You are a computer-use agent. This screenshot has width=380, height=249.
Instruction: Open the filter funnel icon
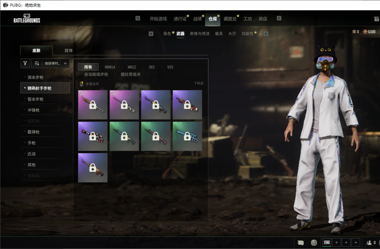pyautogui.click(x=25, y=64)
